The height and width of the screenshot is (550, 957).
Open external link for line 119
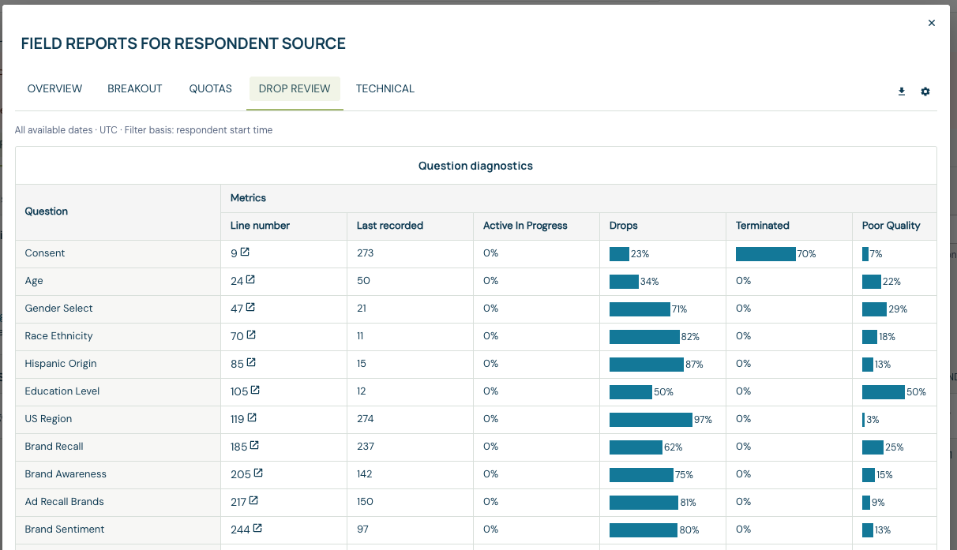[x=252, y=418]
